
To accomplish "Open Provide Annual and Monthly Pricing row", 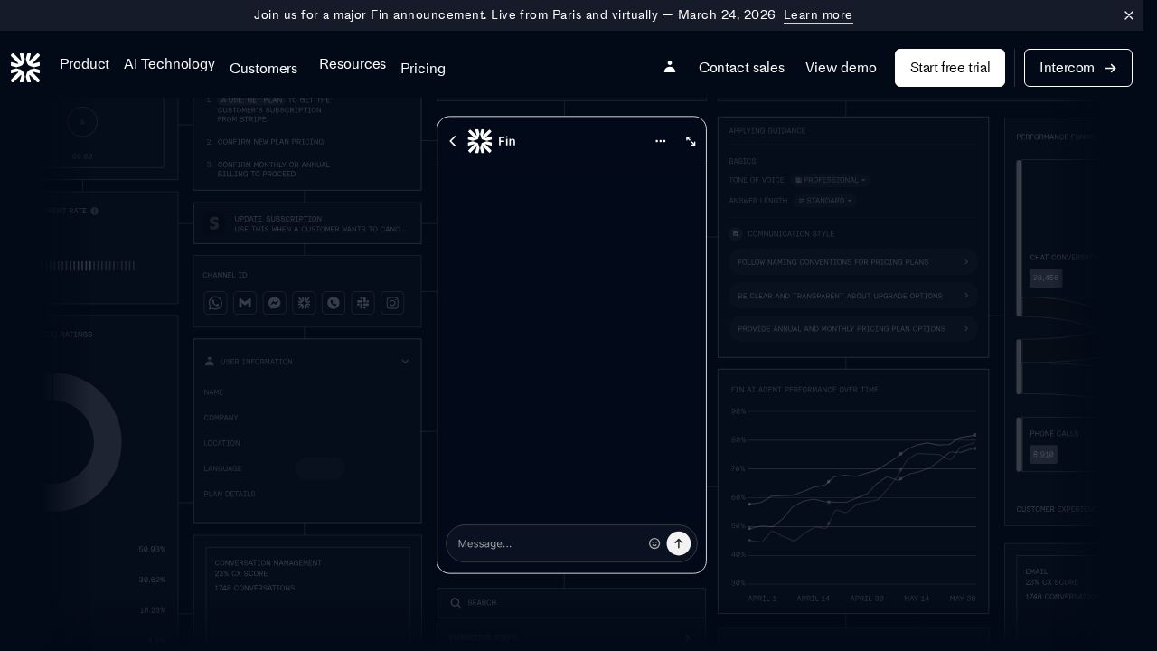I will pyautogui.click(x=852, y=329).
